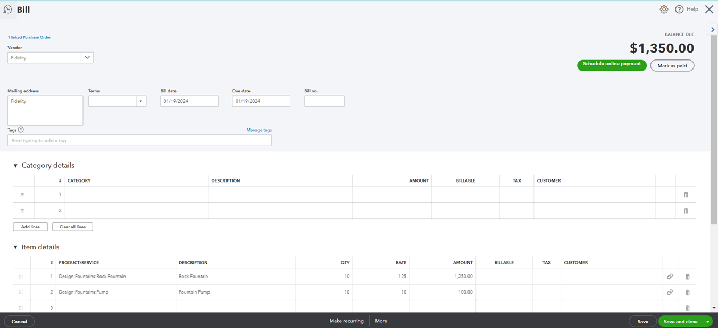Image resolution: width=718 pixels, height=328 pixels.
Task: Click the Help question mark icon
Action: coord(679,10)
